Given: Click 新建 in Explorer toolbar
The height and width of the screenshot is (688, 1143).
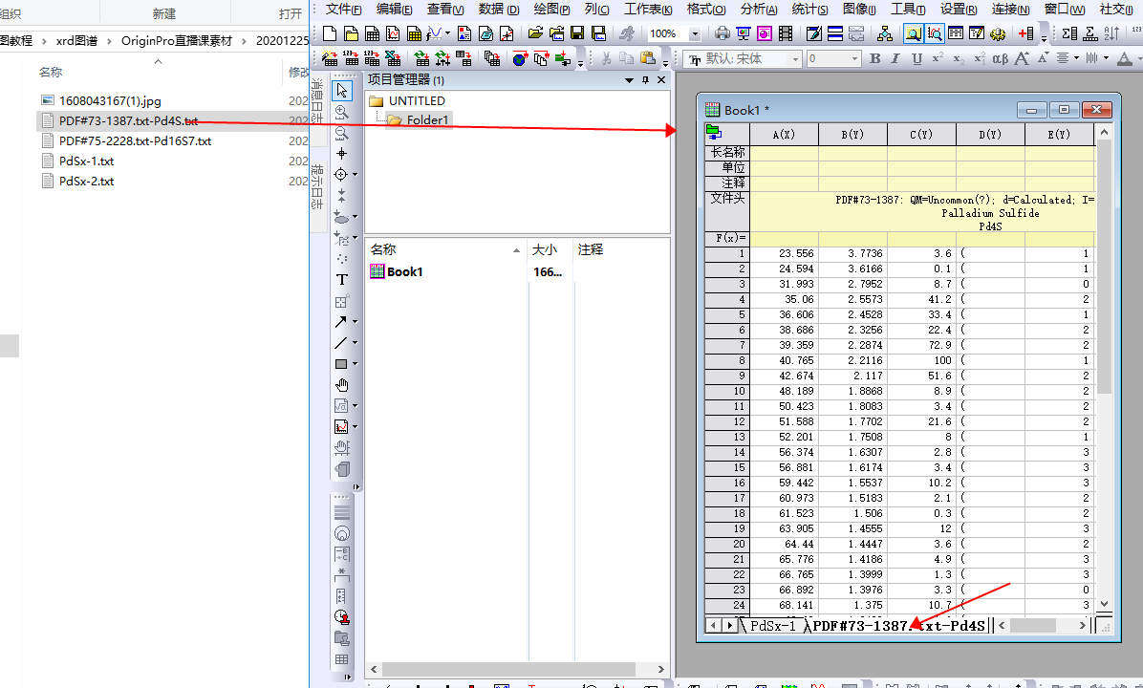Looking at the screenshot, I should click(164, 13).
